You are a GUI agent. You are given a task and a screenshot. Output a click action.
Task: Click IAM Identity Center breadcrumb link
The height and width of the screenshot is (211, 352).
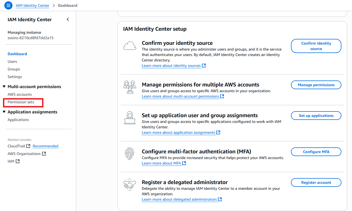point(33,5)
